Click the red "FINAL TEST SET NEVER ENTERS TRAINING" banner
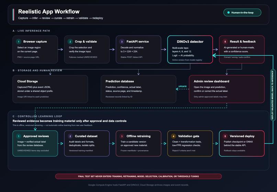Image resolution: width=277 pixels, height=192 pixels. tap(138, 177)
